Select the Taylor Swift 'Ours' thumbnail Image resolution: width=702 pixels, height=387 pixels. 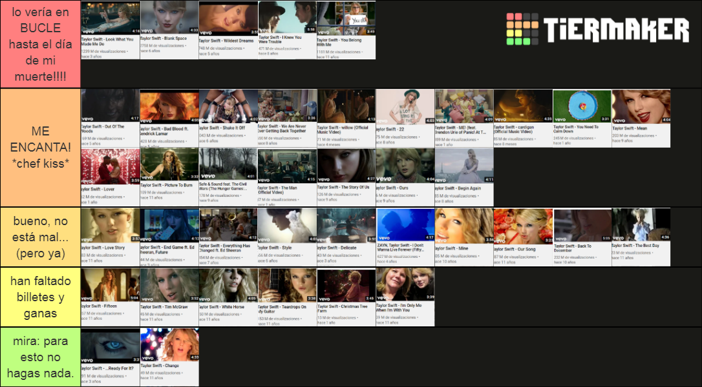(x=405, y=177)
